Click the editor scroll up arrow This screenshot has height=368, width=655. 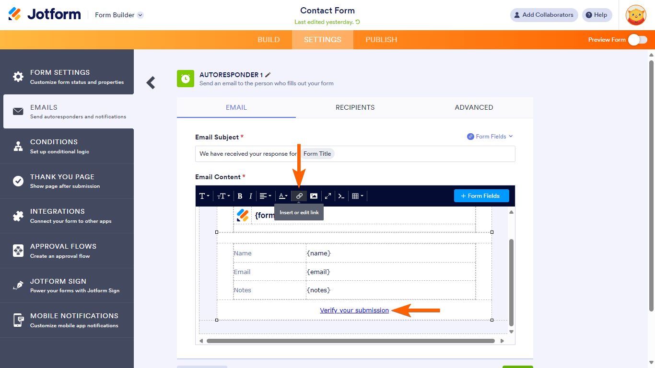pyautogui.click(x=512, y=212)
